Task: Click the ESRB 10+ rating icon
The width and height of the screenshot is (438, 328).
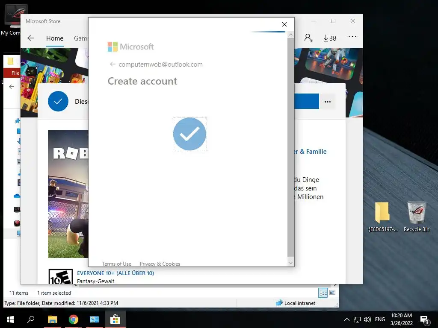Action: (61, 276)
